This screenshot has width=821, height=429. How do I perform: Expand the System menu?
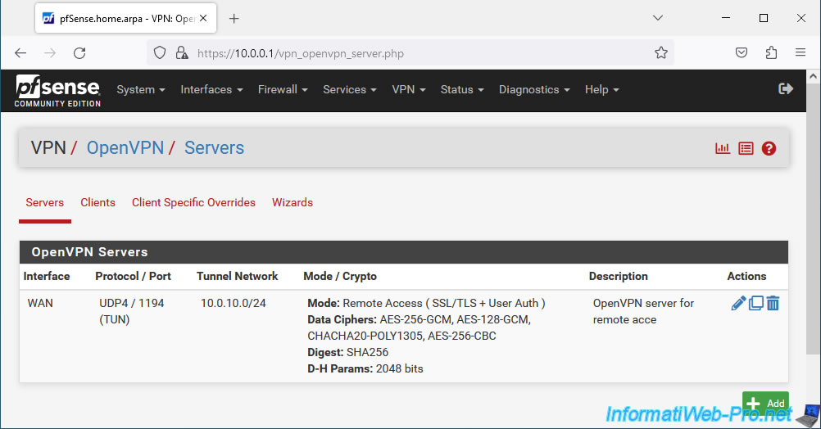coord(141,89)
